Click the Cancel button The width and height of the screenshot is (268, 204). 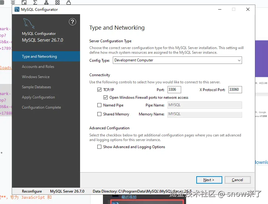[x=238, y=180]
